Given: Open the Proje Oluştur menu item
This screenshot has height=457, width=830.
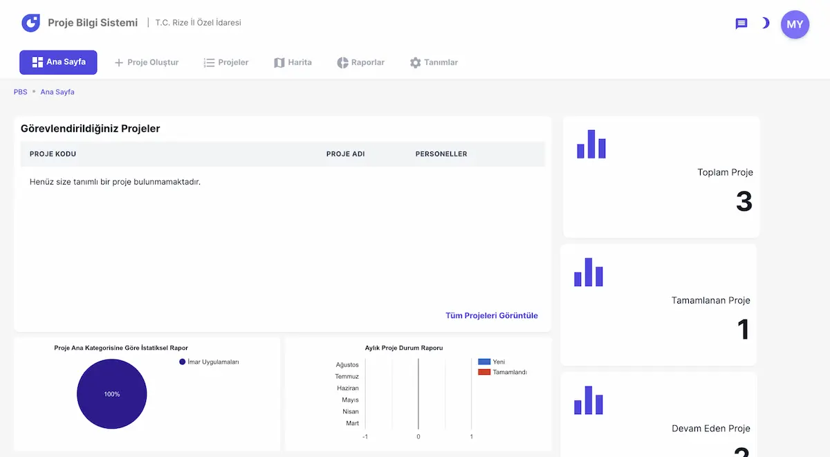Looking at the screenshot, I should pyautogui.click(x=146, y=62).
